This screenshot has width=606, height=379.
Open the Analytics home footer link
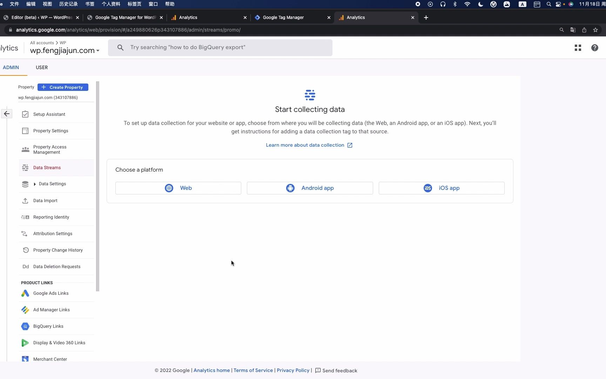click(x=211, y=371)
